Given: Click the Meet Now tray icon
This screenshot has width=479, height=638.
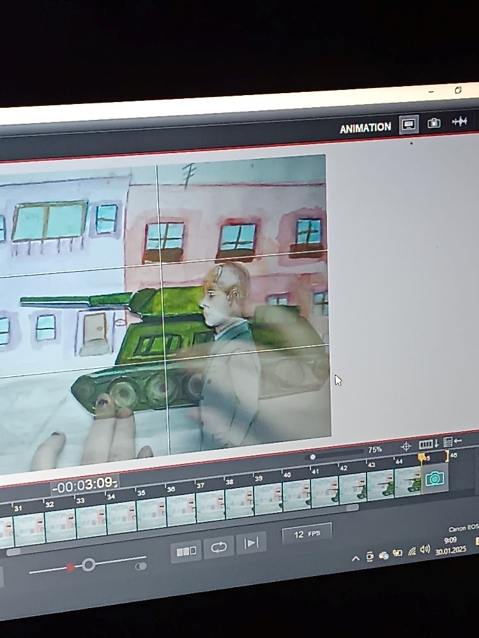Looking at the screenshot, I should click(x=369, y=556).
